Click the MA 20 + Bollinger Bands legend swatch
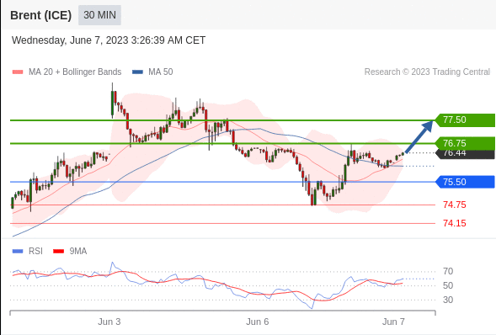496x335 pixels. click(18, 72)
